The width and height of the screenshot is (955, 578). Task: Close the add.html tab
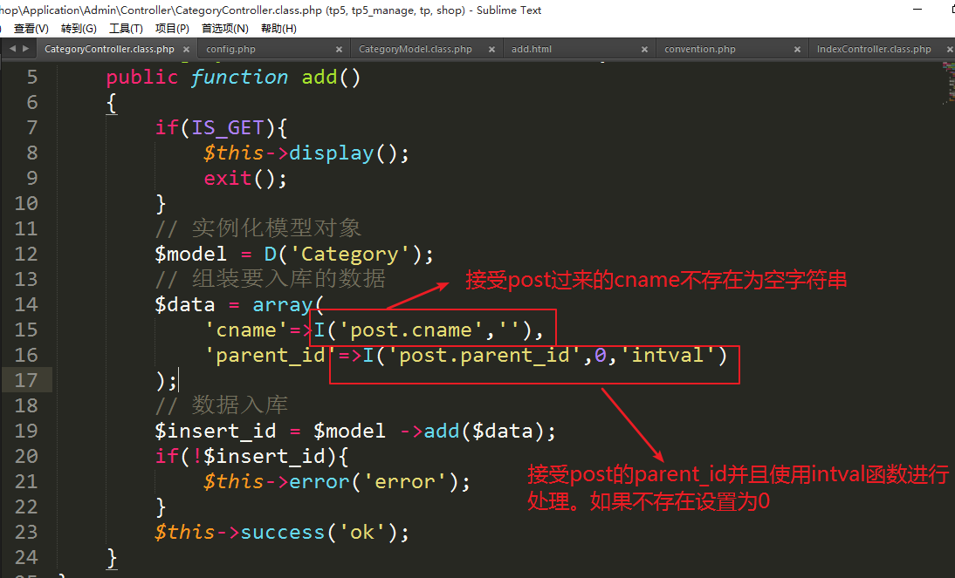[x=644, y=50]
